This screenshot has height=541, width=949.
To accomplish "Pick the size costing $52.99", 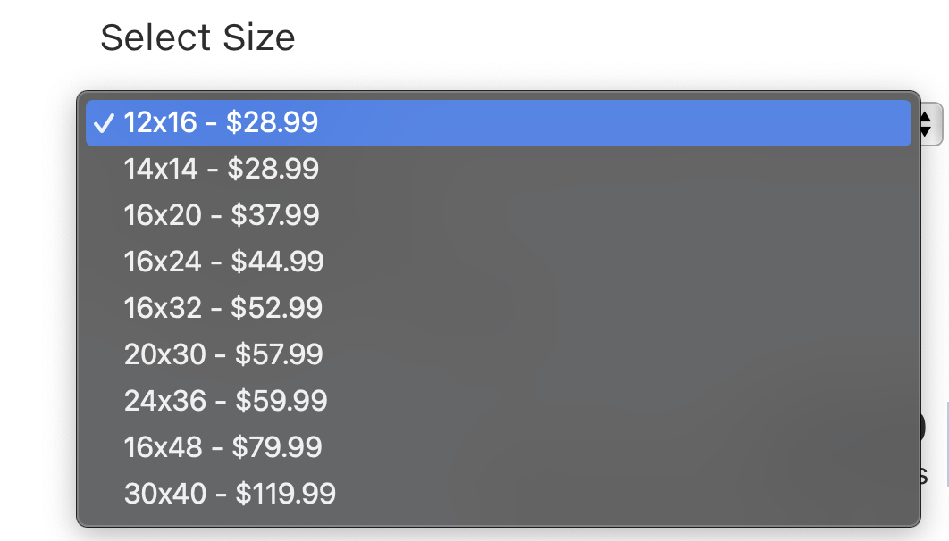I will [x=276, y=308].
